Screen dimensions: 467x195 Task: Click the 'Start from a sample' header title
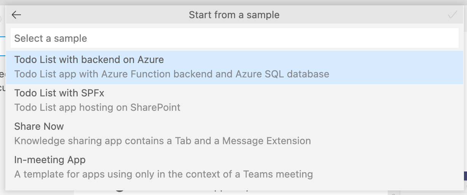(x=234, y=15)
